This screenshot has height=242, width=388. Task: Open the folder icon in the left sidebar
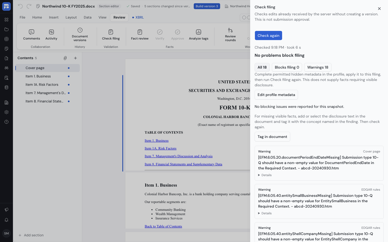(x=6, y=29)
